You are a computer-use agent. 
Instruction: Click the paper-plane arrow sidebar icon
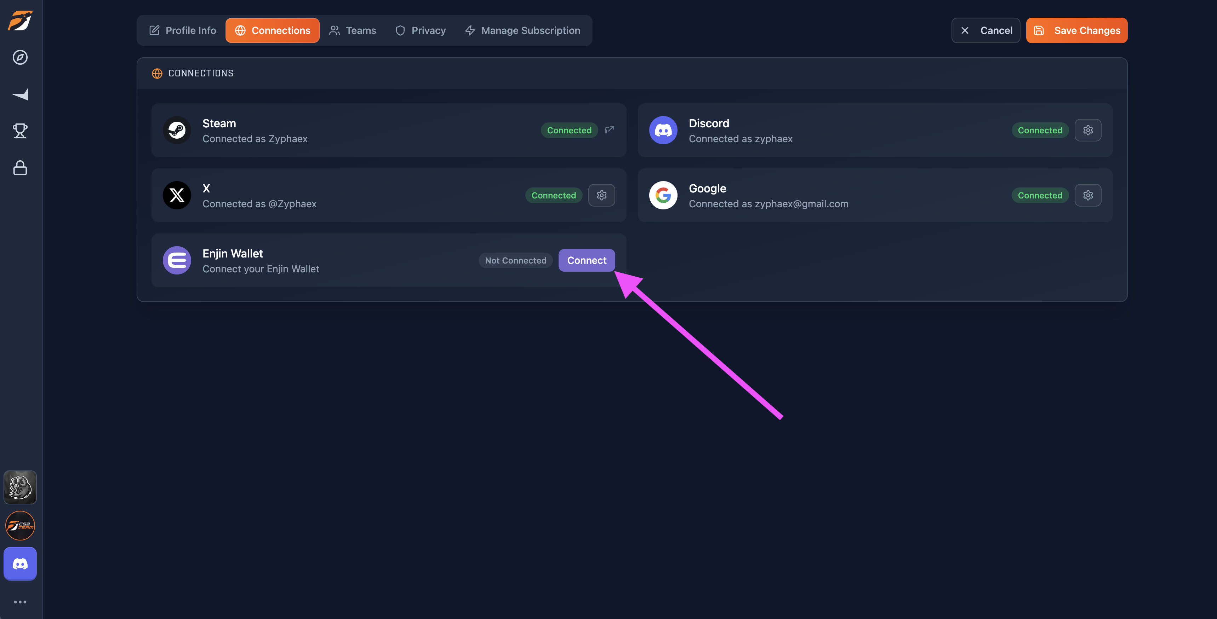click(20, 94)
